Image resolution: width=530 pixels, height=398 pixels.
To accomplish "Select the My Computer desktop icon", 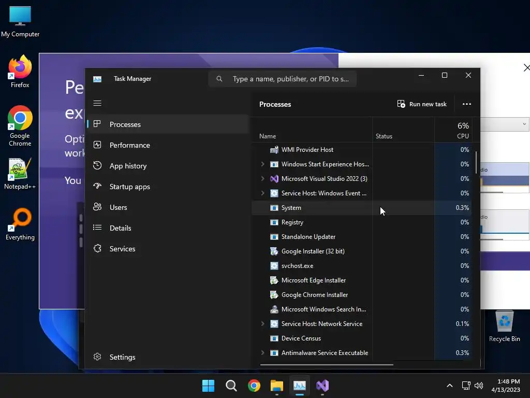I will coord(20,22).
